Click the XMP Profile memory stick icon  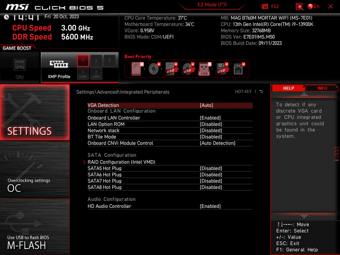(x=59, y=64)
